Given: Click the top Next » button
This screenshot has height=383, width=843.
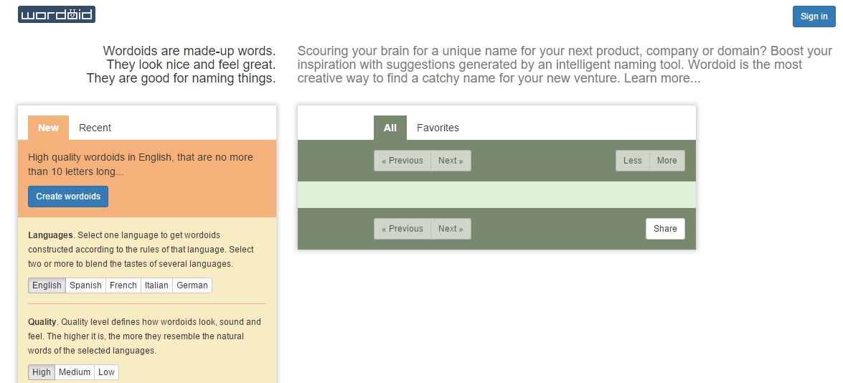Looking at the screenshot, I should pos(451,161).
